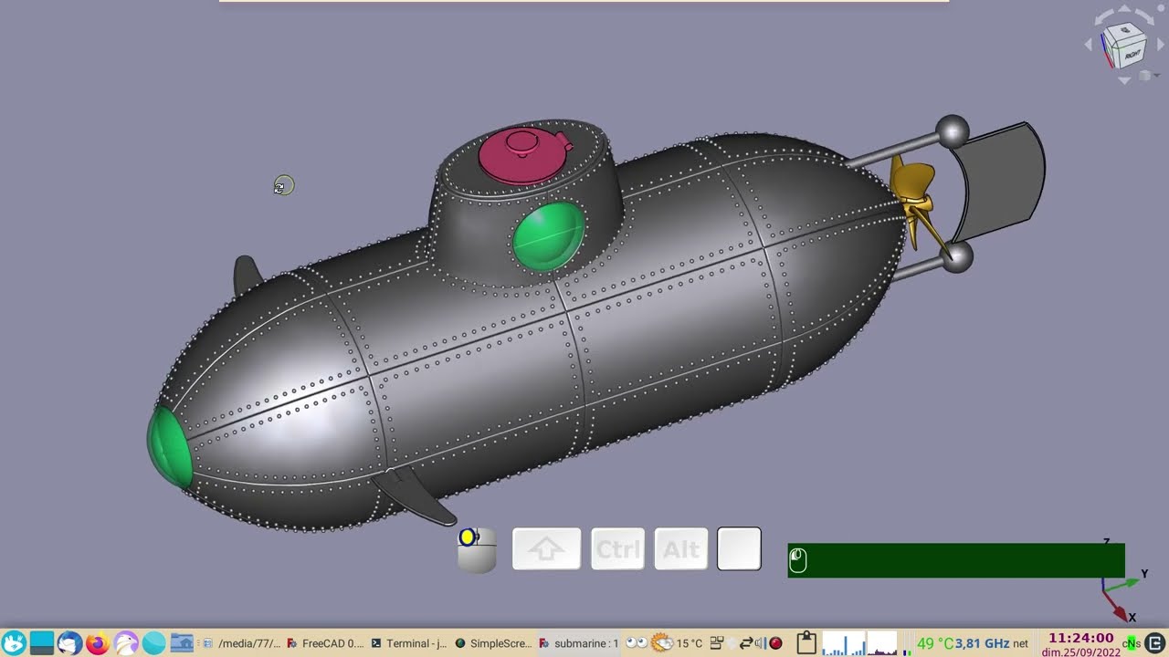Select the green porthole on the conning tower
Viewport: 1169px width, 657px height.
pos(548,236)
